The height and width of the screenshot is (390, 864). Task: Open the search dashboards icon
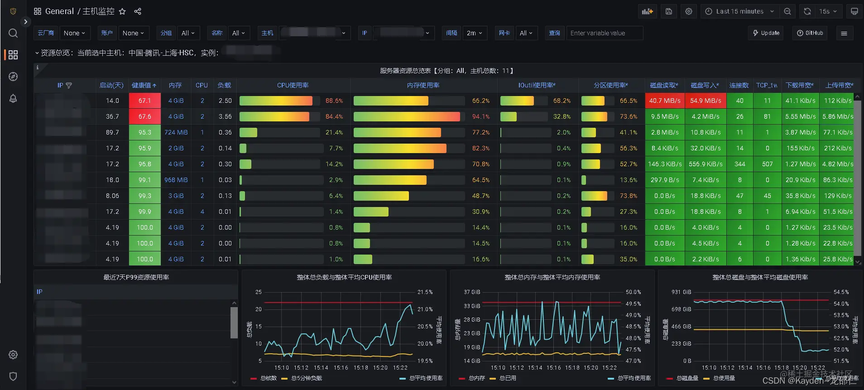13,33
